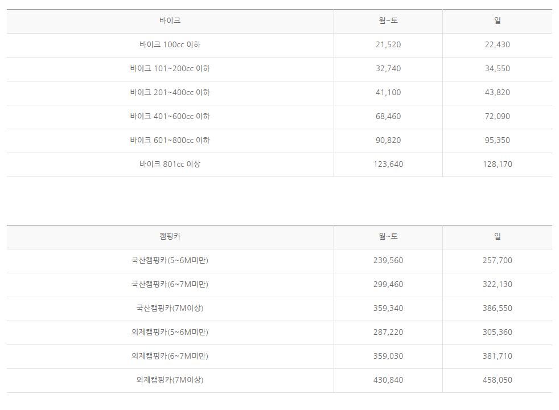Select the 430,840 weekday fare cell
This screenshot has height=410, width=559.
pos(388,380)
